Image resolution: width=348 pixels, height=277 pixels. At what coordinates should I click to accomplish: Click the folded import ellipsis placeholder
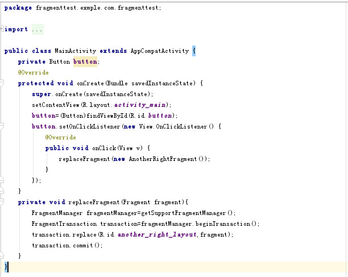point(38,30)
